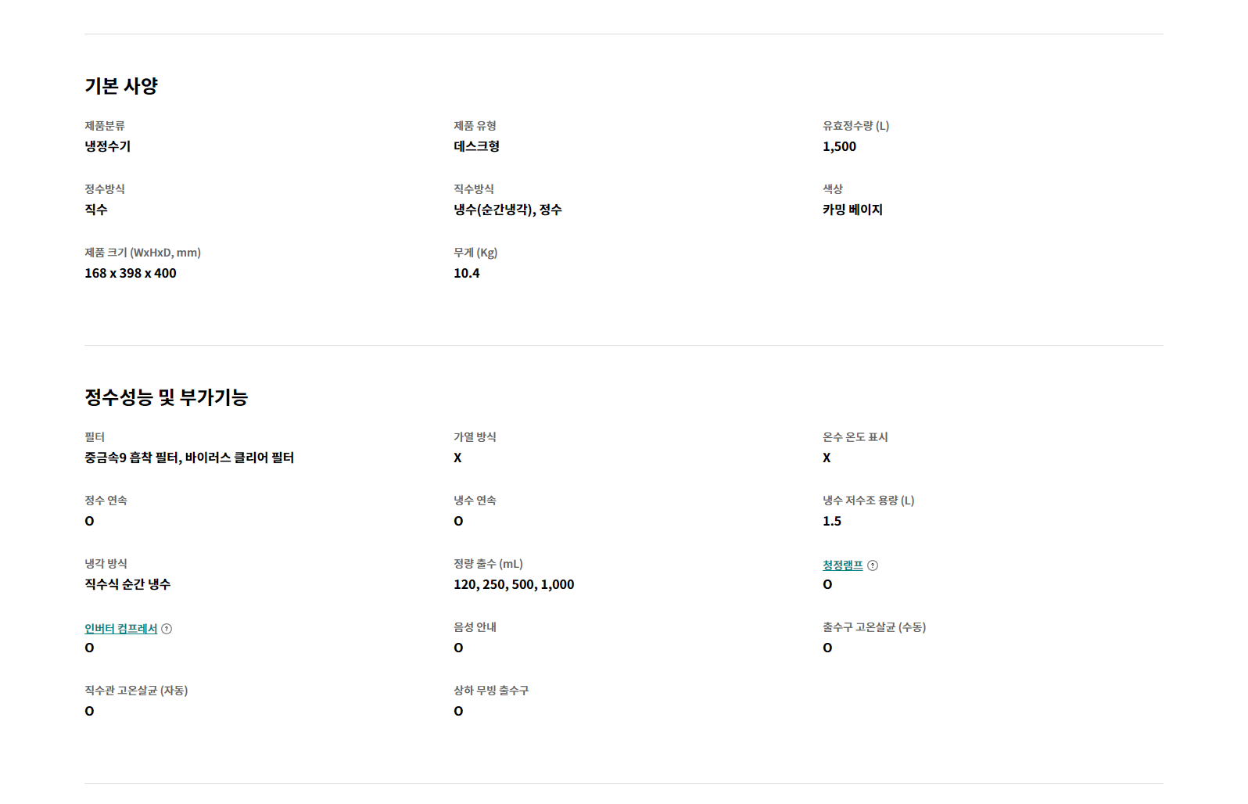
Task: Open the 인버터 컴프레서 link
Action: pos(121,629)
